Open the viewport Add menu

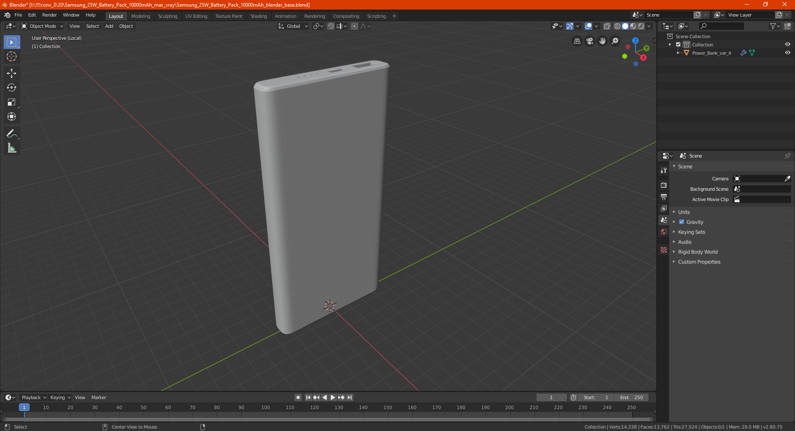[x=109, y=26]
